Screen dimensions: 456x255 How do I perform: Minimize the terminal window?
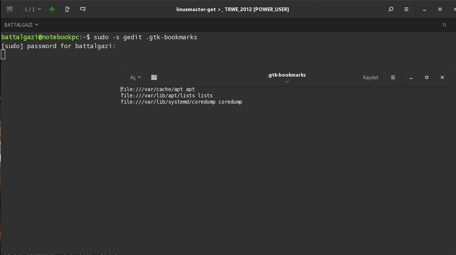pyautogui.click(x=425, y=10)
